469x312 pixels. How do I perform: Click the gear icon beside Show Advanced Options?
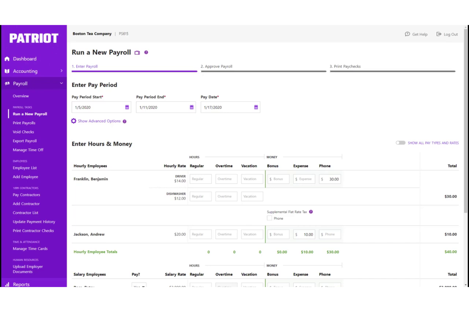[x=74, y=121]
